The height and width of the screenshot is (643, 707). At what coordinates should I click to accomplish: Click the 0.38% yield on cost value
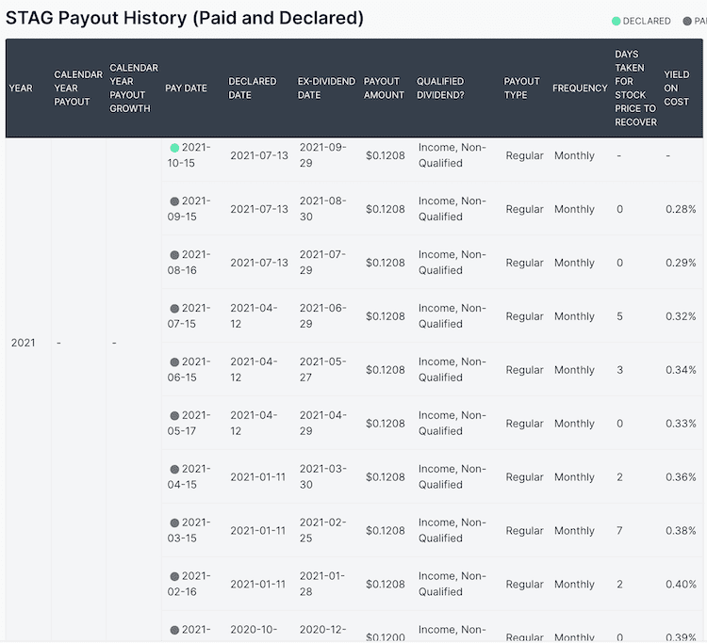(x=681, y=531)
